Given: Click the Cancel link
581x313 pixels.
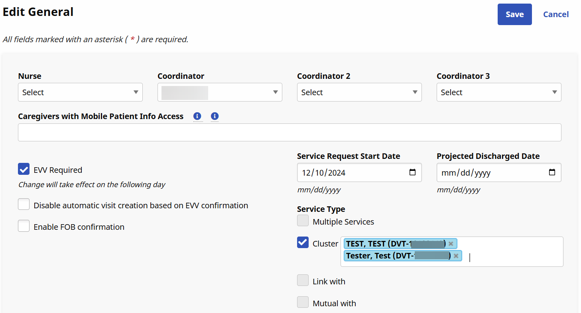Looking at the screenshot, I should point(556,14).
